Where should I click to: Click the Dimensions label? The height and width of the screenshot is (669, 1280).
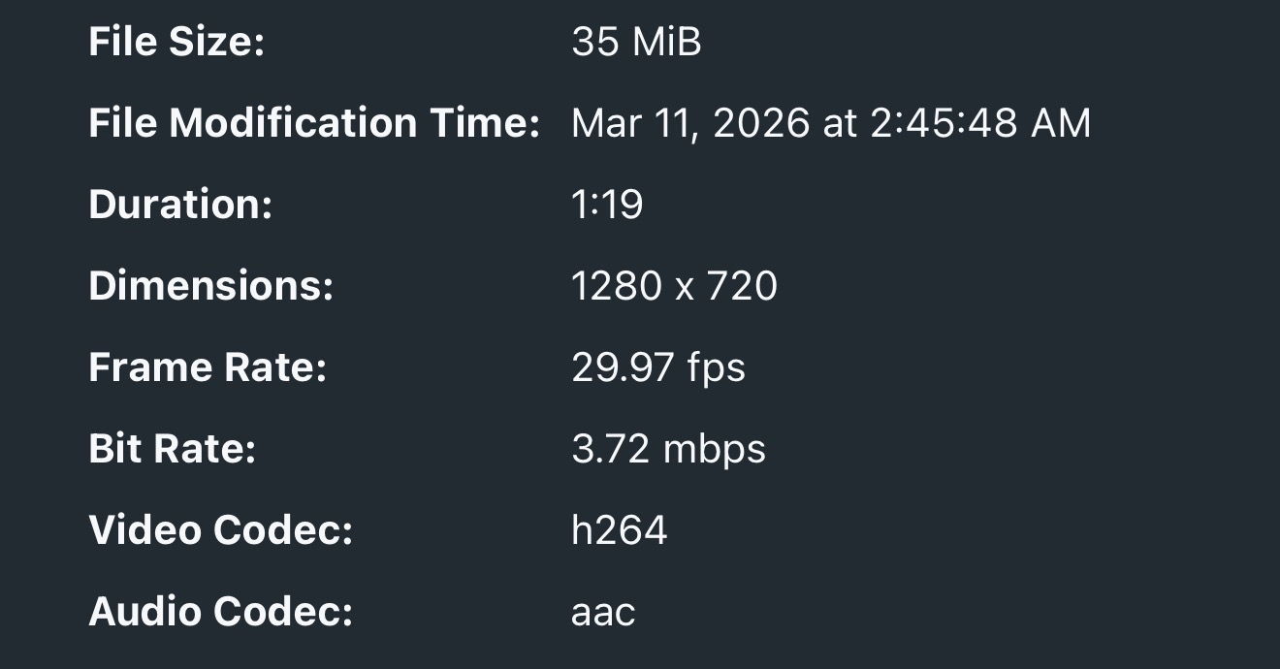click(210, 287)
